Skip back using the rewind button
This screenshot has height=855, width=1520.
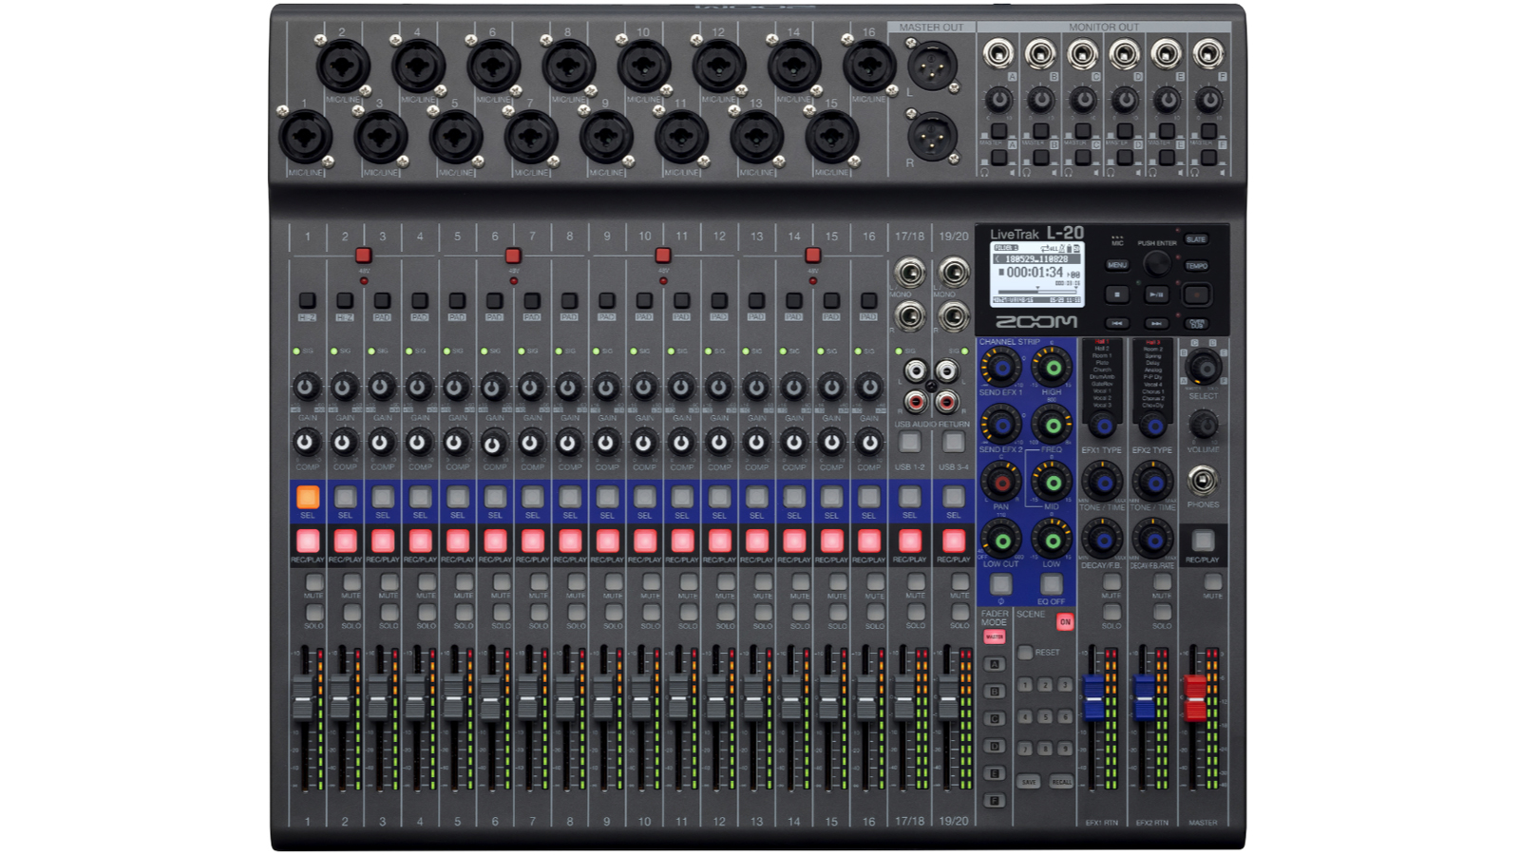(x=1117, y=323)
